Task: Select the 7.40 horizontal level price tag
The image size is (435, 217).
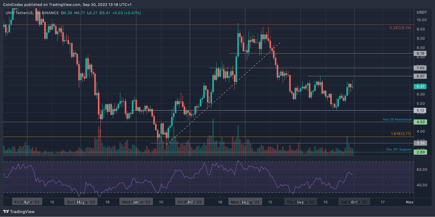Action: 420,68
